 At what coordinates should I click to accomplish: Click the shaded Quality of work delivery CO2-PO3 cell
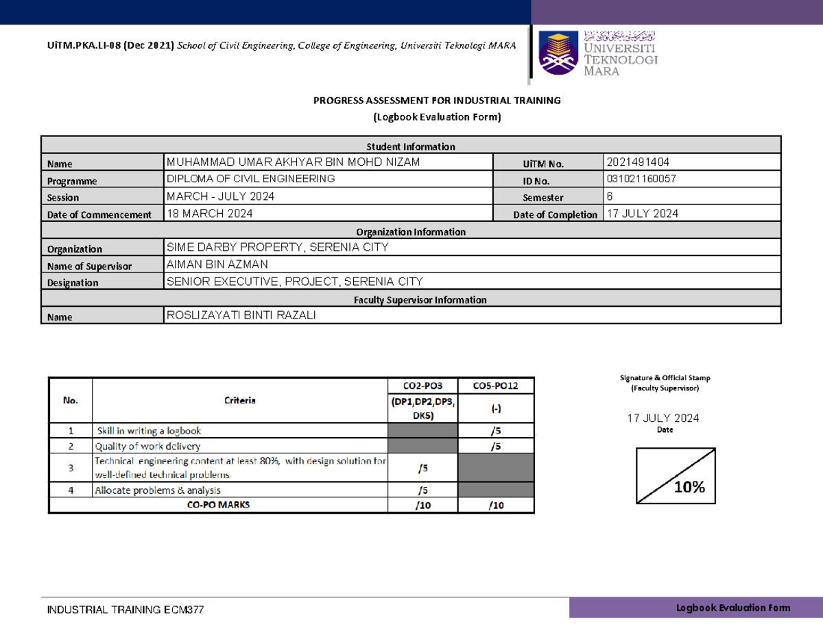(x=422, y=445)
